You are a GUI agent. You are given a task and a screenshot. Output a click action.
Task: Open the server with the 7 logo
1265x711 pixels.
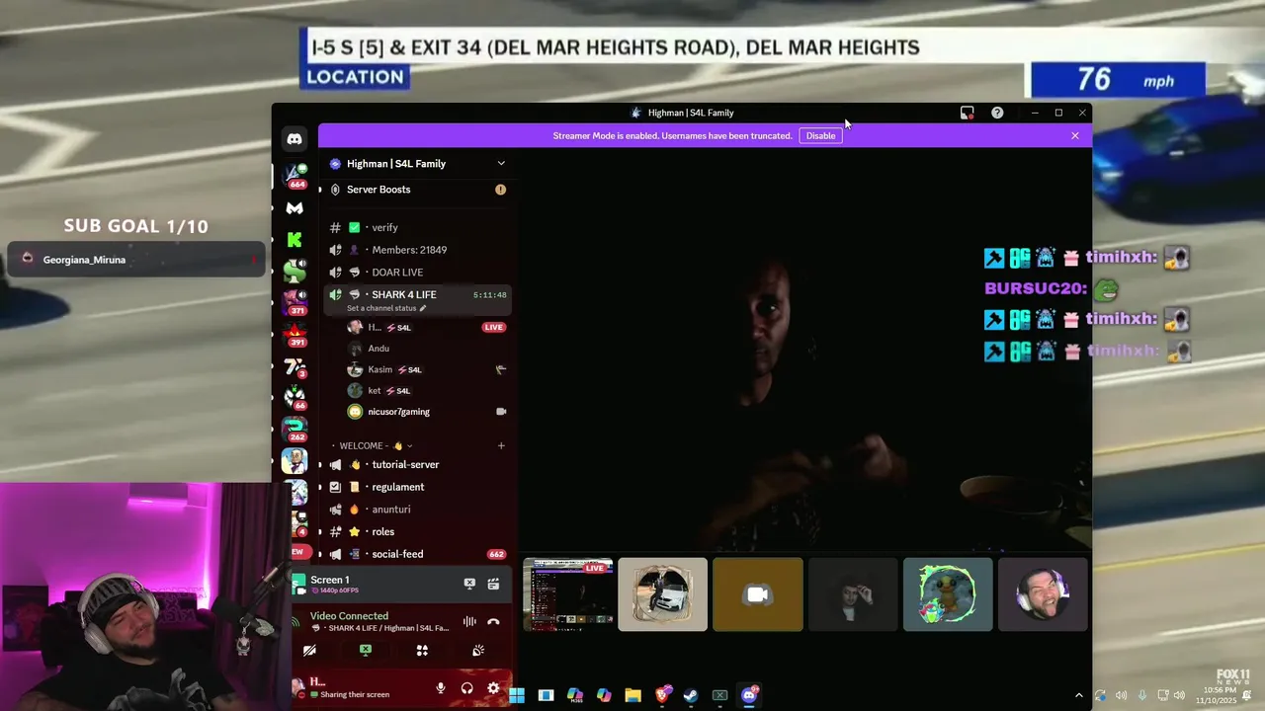295,366
